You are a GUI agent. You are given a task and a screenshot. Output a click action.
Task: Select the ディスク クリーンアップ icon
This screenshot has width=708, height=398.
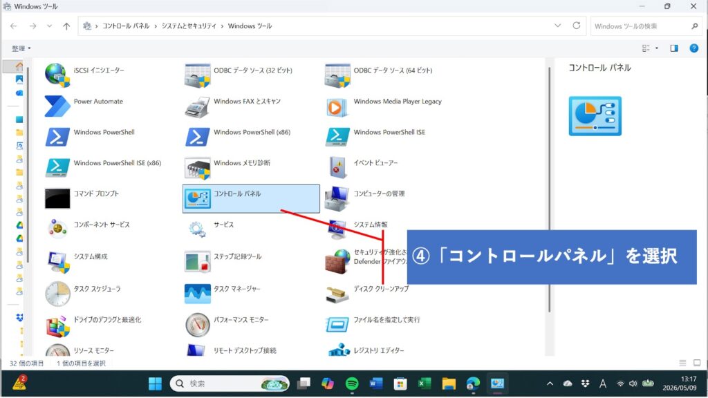pyautogui.click(x=337, y=294)
